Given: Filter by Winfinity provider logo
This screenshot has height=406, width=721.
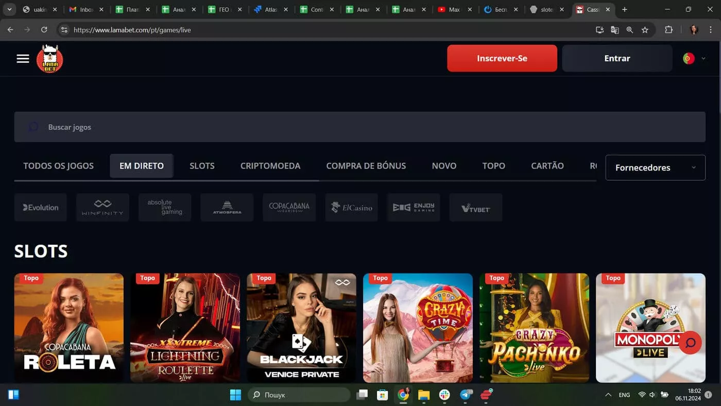Looking at the screenshot, I should point(102,208).
